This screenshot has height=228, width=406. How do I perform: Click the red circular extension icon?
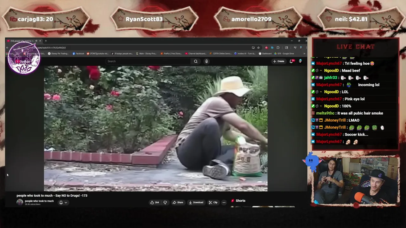[266, 47]
